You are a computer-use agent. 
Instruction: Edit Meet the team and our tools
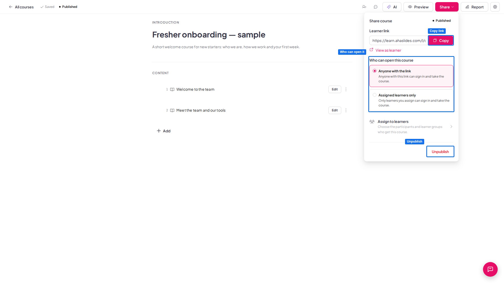(x=335, y=110)
